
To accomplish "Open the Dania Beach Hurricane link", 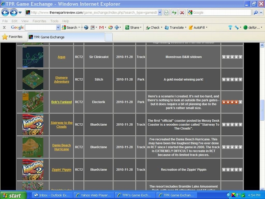I will tap(62, 147).
